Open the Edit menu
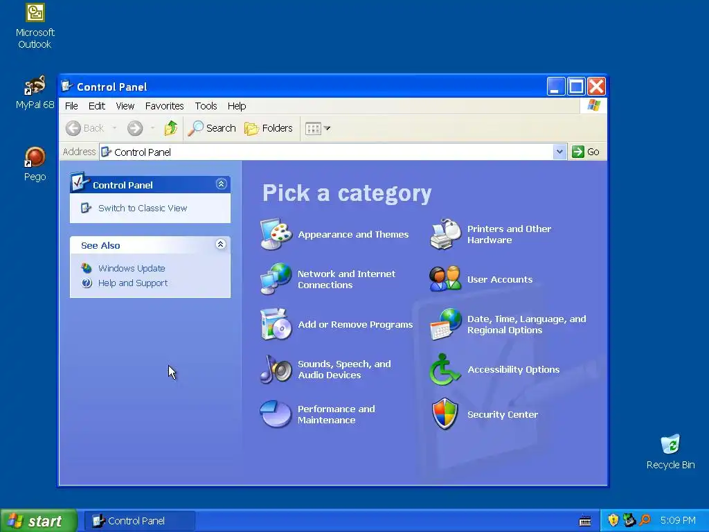Viewport: 709px width, 532px height. click(97, 106)
